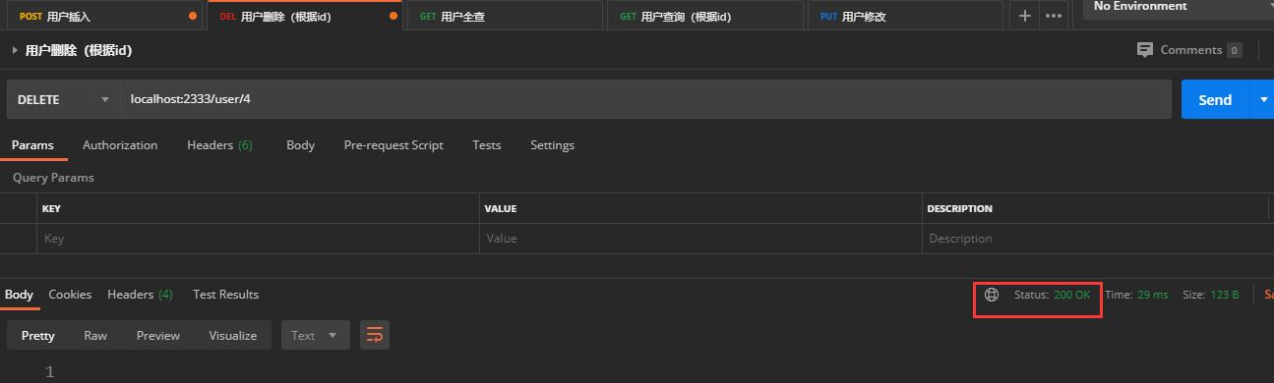The height and width of the screenshot is (383, 1274).
Task: Click the Value input in query params
Action: point(701,239)
